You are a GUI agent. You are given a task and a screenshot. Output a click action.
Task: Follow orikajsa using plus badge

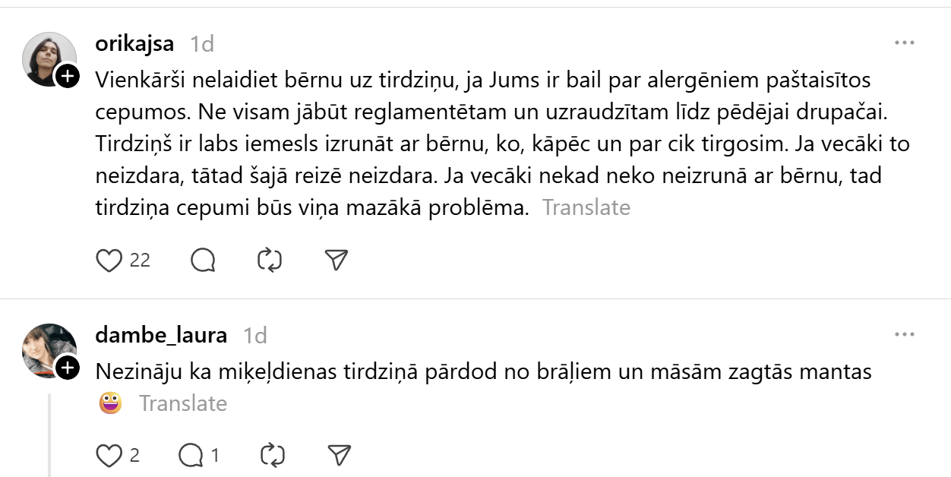pos(68,76)
